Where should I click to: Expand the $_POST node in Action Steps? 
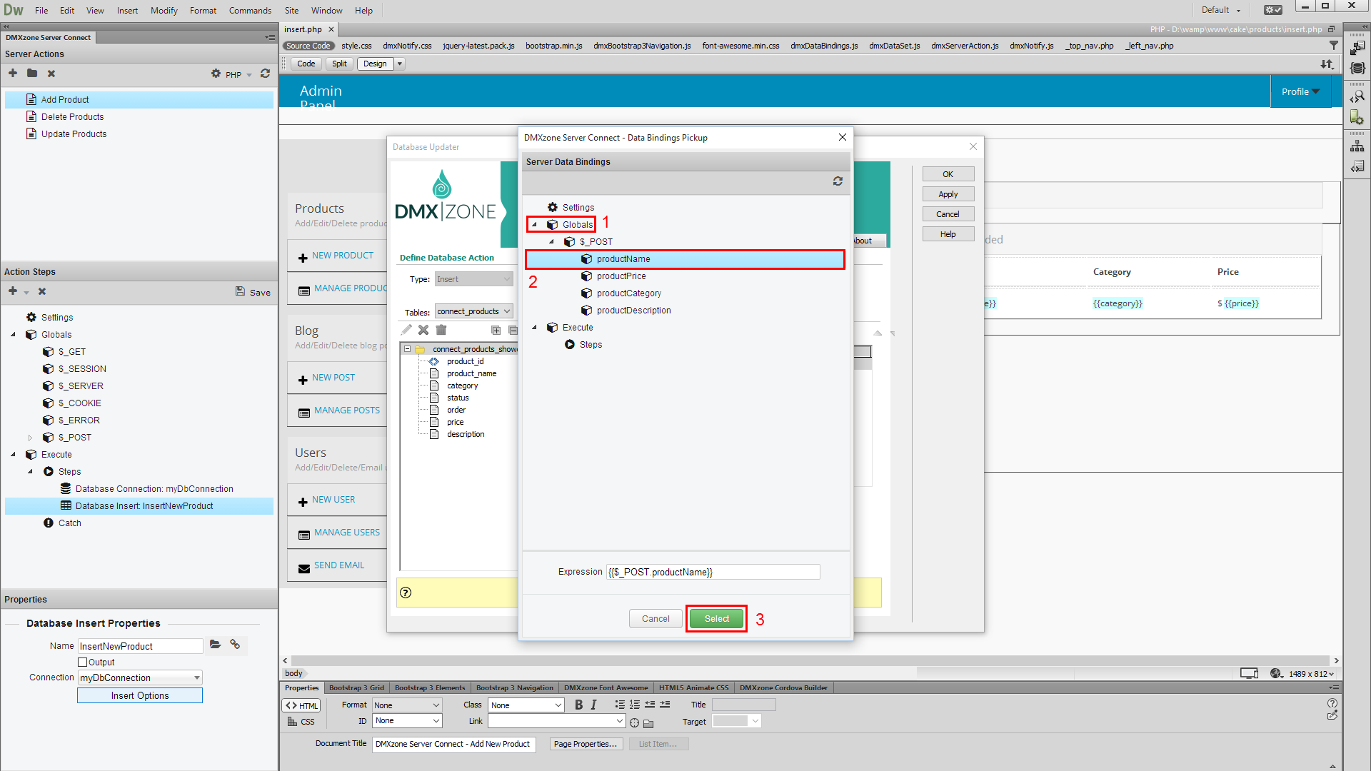tap(30, 438)
